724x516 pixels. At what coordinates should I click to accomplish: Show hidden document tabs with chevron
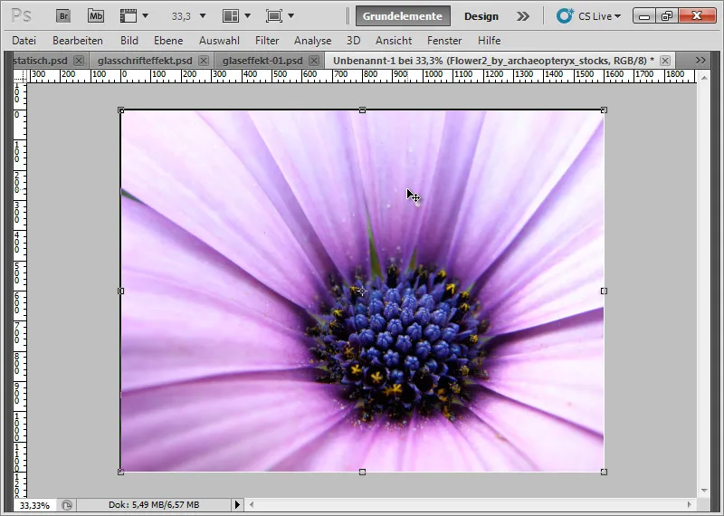coord(700,60)
